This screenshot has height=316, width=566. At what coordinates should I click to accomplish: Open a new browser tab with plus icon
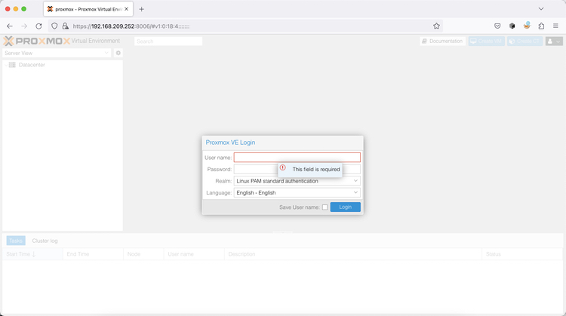[141, 9]
